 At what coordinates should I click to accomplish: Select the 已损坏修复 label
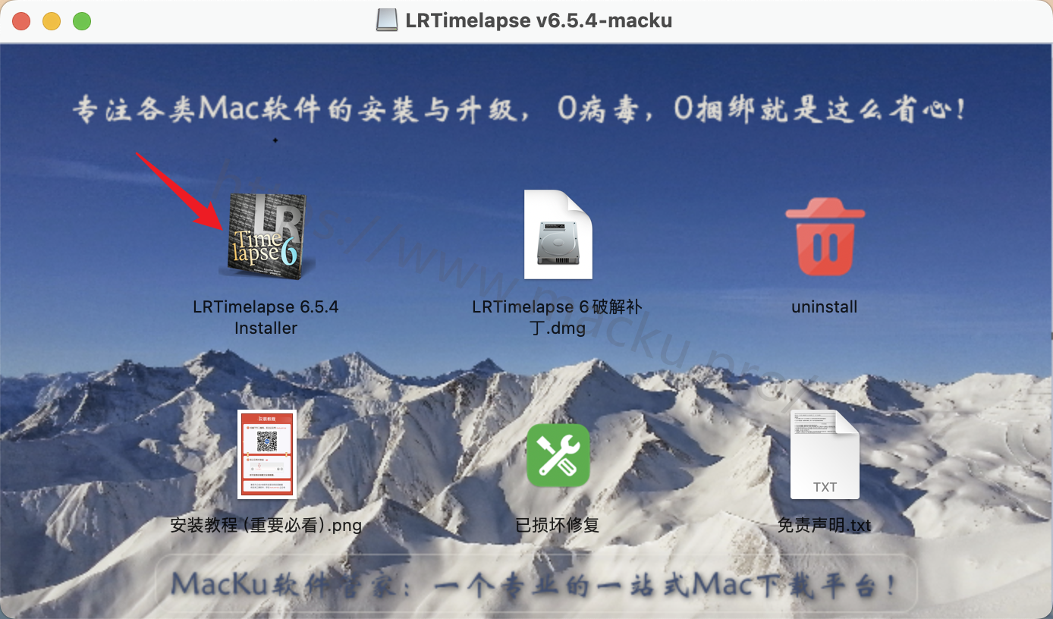[x=558, y=525]
